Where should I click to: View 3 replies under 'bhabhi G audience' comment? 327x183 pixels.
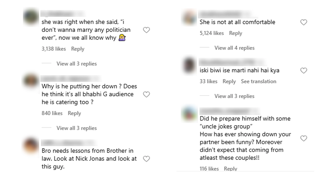(x=76, y=128)
